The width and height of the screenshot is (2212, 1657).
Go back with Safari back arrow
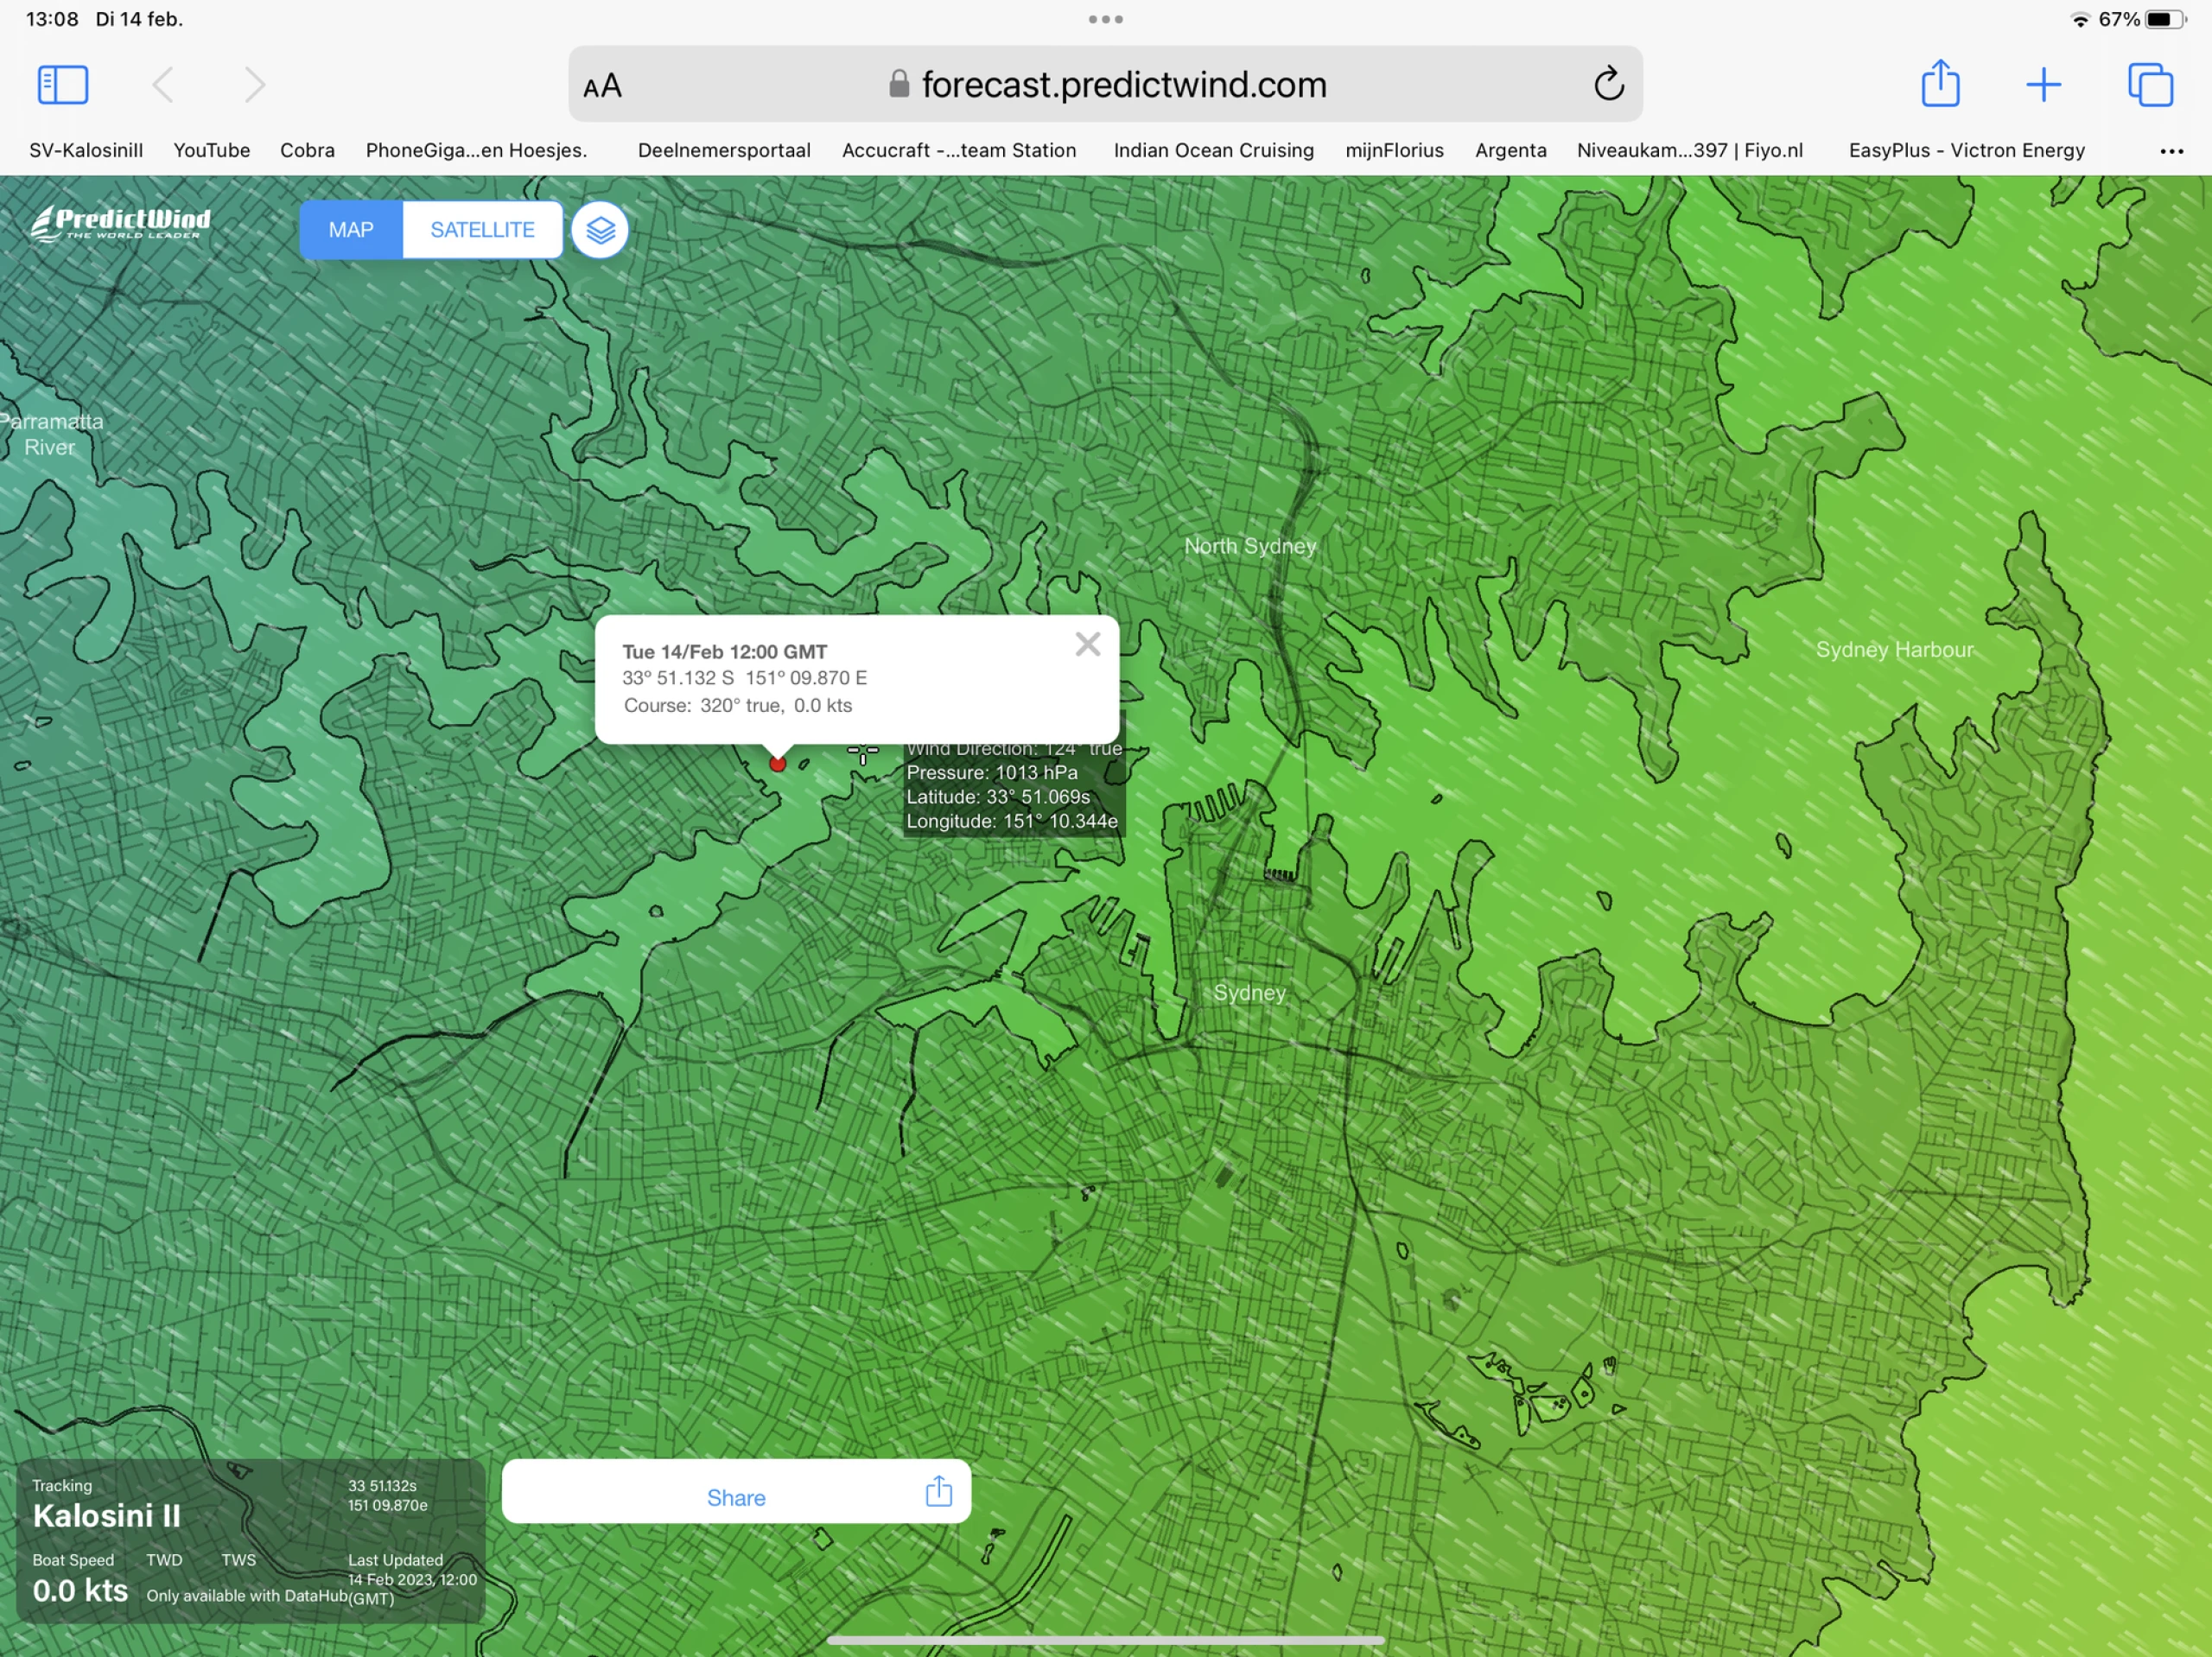click(163, 85)
